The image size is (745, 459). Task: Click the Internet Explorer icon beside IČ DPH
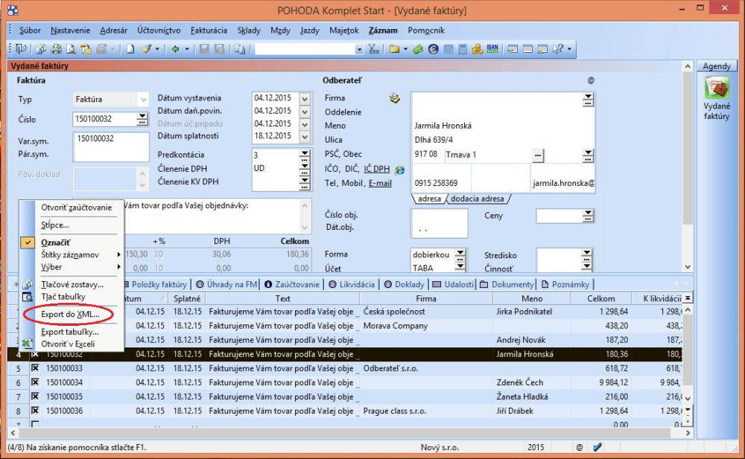pyautogui.click(x=399, y=170)
